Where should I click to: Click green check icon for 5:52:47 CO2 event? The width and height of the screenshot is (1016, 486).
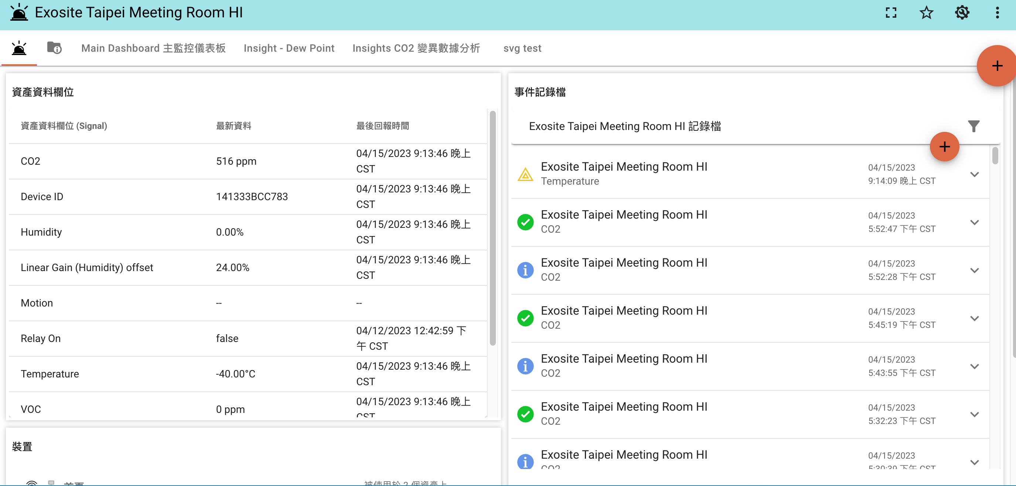click(525, 222)
